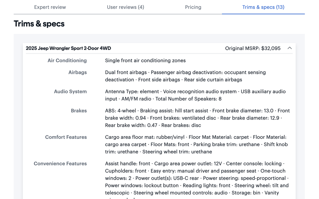The height and width of the screenshot is (199, 319).
Task: Open the Pricing tab
Action: (x=193, y=7)
